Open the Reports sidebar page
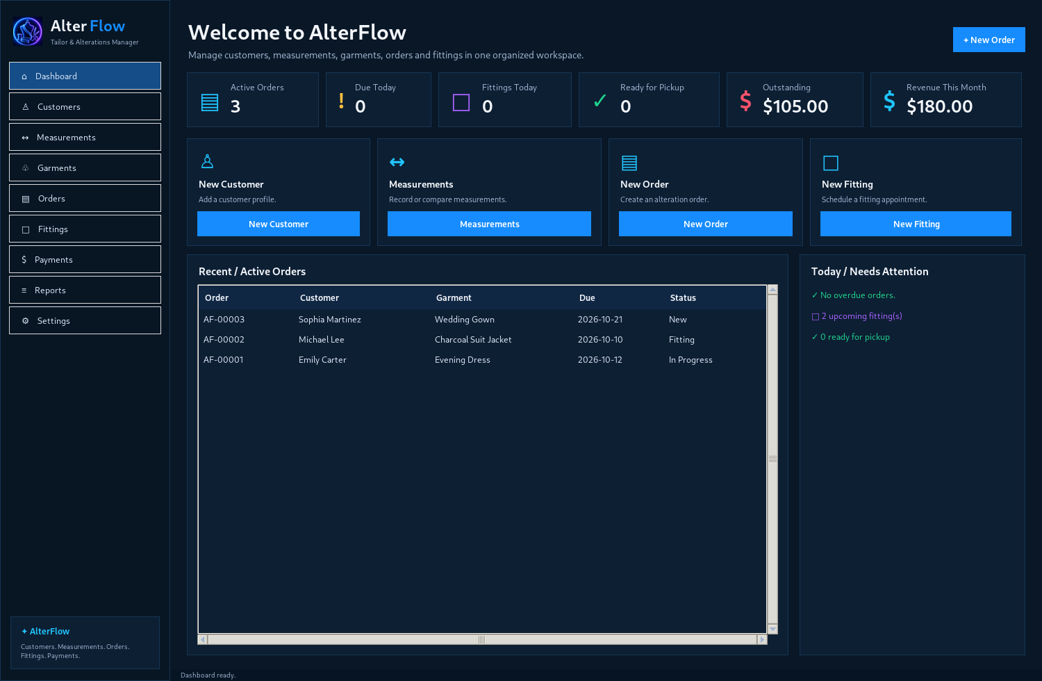The image size is (1042, 681). coord(85,290)
